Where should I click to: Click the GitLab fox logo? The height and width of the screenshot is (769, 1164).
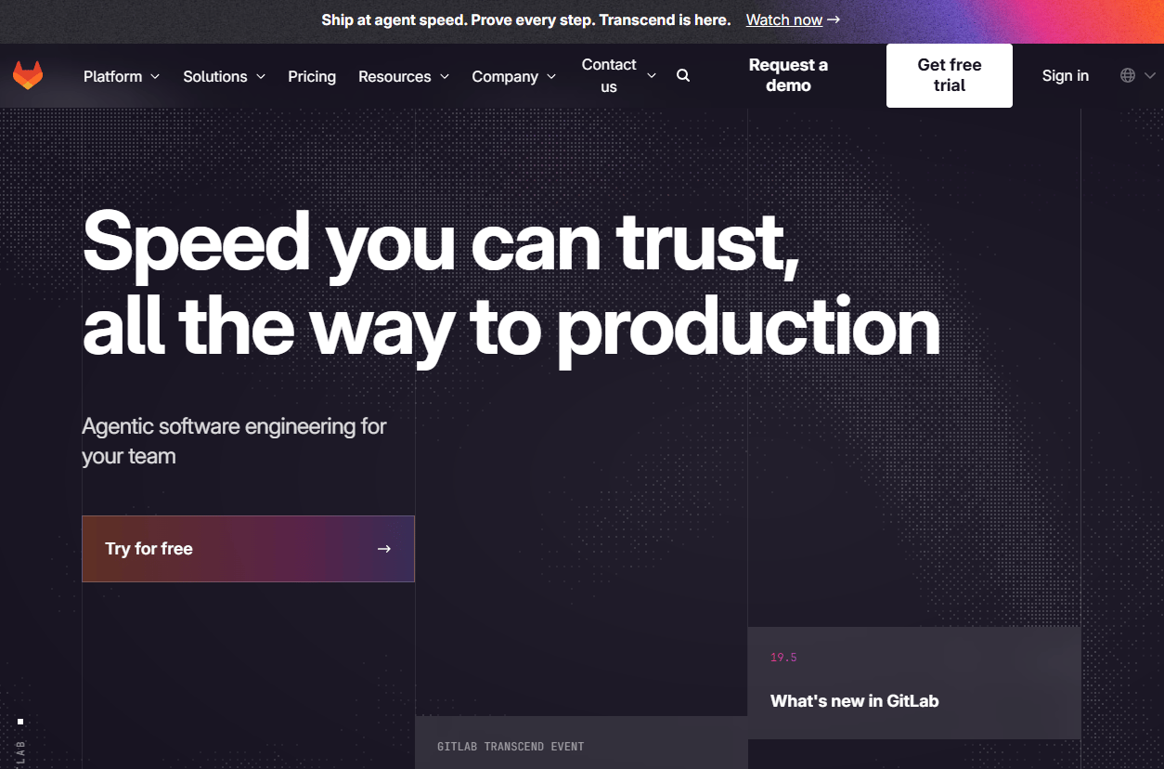click(x=28, y=75)
